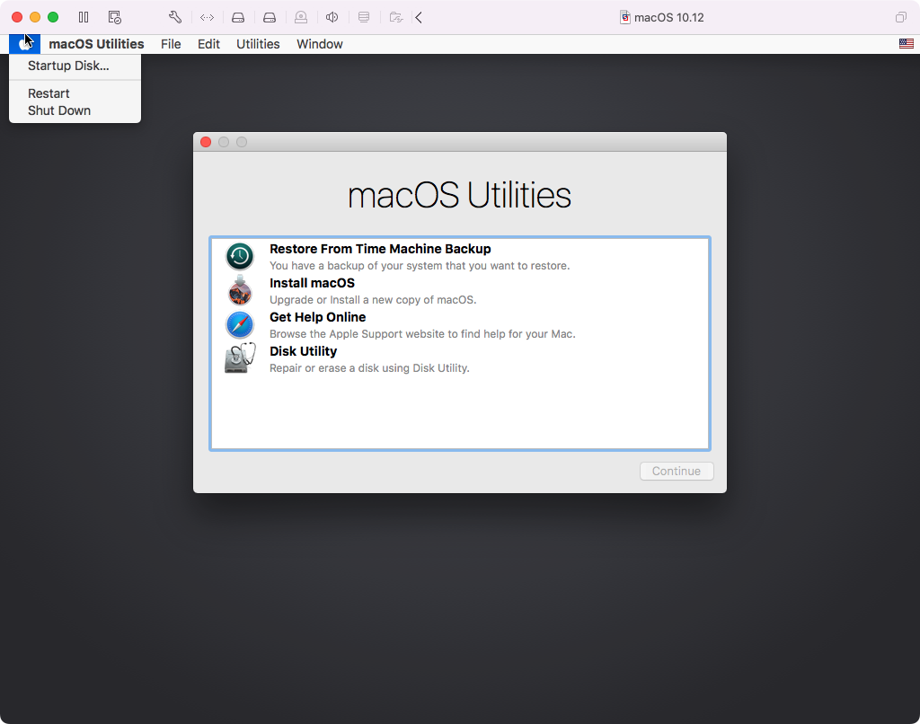Collapse the toolbar device list chevron
Image resolution: width=920 pixels, height=724 pixels.
coord(419,18)
